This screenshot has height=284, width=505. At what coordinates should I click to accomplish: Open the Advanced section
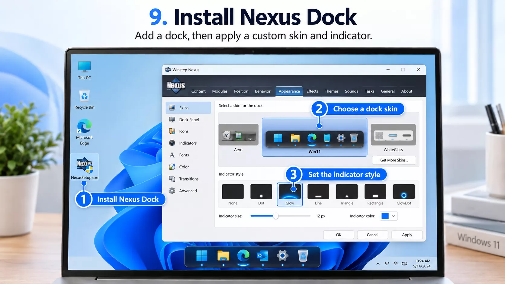pos(188,191)
